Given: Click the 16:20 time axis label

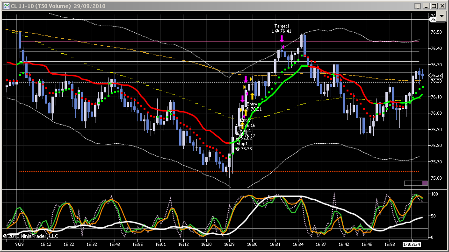Looking at the screenshot, I should coord(206,244).
